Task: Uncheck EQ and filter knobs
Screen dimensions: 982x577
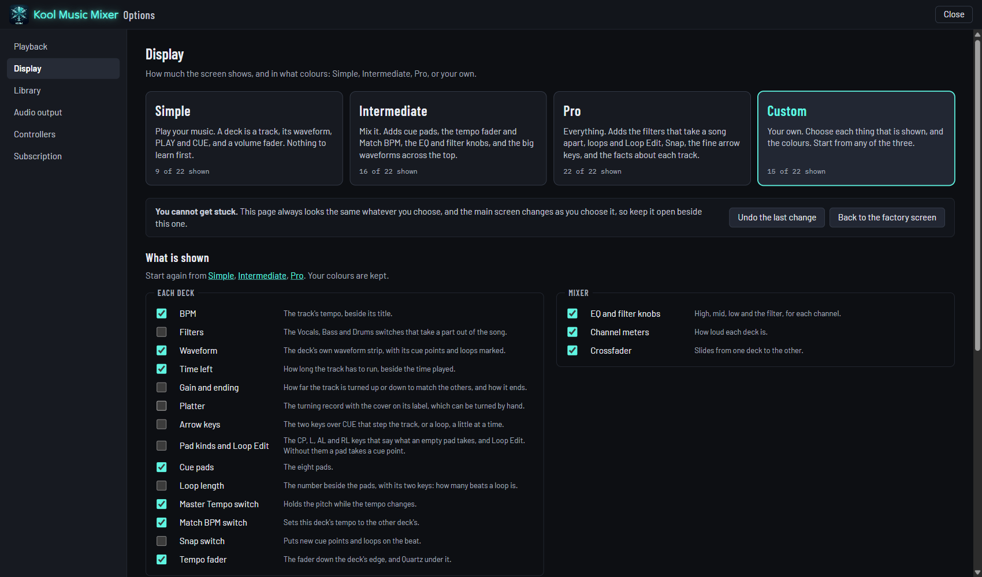Action: [572, 314]
